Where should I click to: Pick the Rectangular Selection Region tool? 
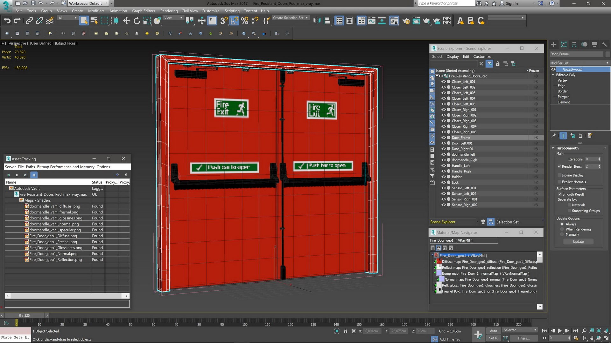(x=104, y=21)
